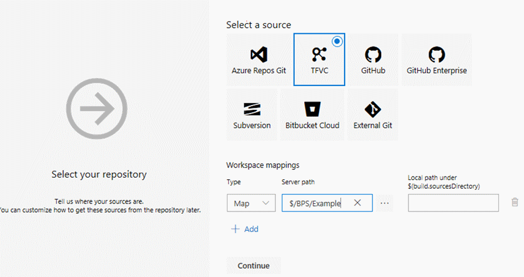Pick External Git as source
The image size is (524, 277).
[372, 114]
